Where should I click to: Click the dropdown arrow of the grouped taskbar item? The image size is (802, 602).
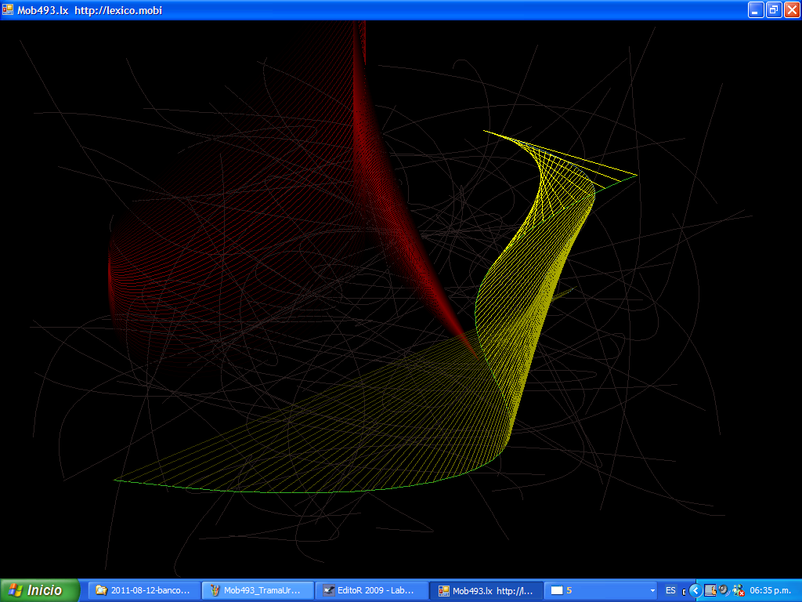652,590
